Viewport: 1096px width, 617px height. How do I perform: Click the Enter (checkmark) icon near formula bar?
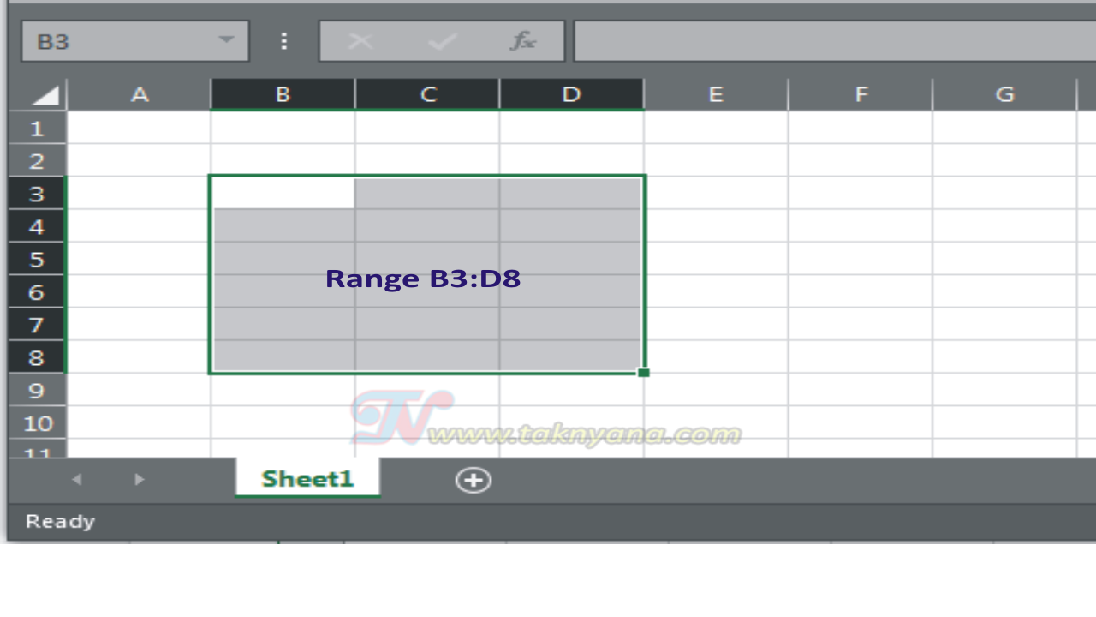click(x=442, y=40)
